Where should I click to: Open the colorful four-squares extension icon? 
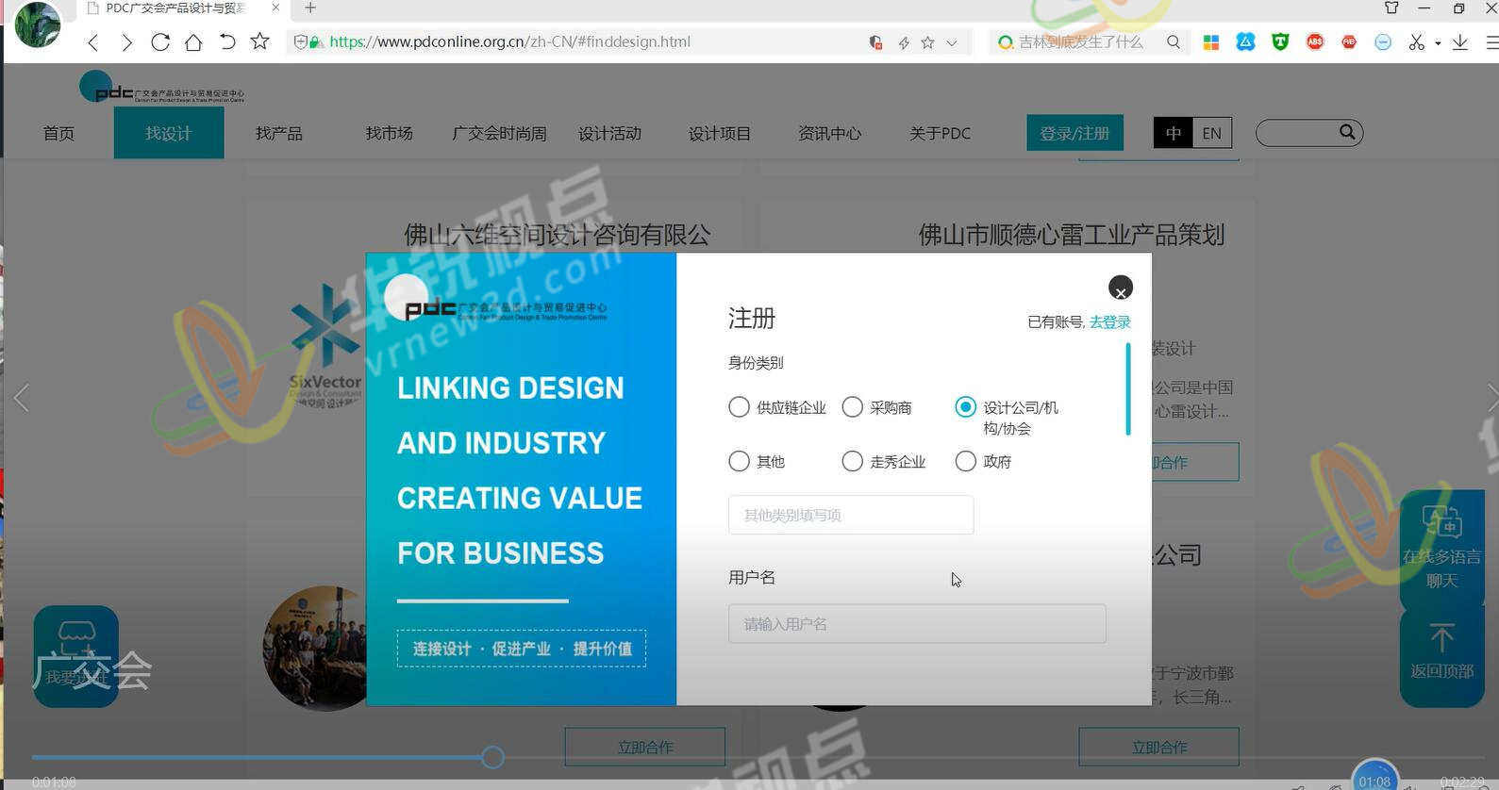[1211, 42]
